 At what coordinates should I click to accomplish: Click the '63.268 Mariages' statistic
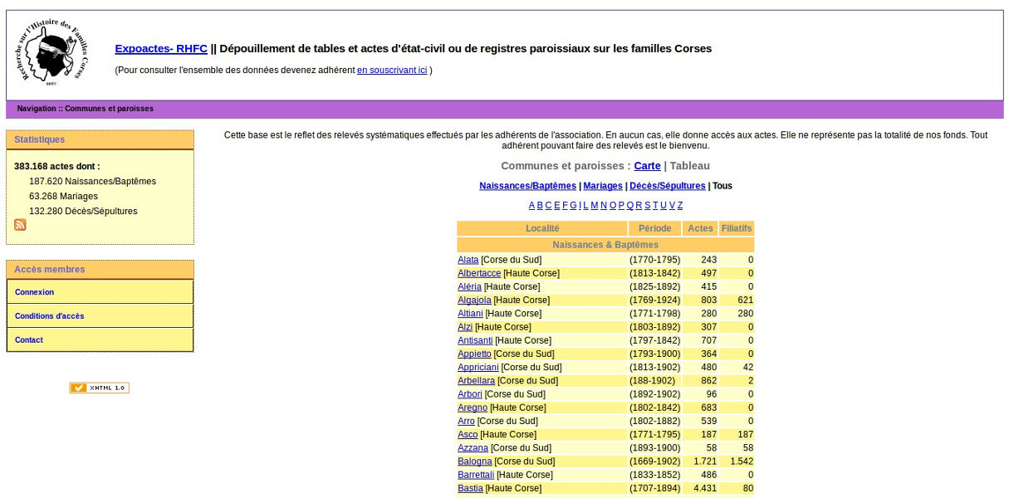(x=63, y=196)
